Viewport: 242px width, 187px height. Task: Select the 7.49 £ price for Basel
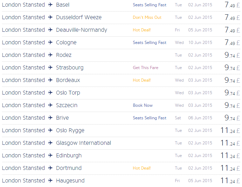point(232,5)
